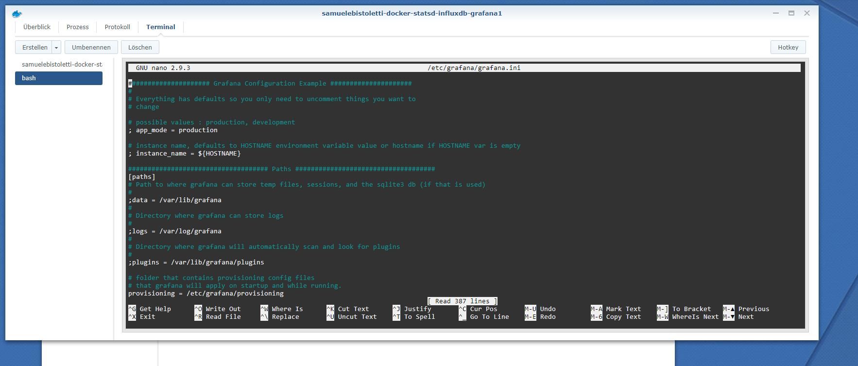Click the ^O Write Out shortcut
Viewport: 858px width, 366px height.
pos(218,309)
